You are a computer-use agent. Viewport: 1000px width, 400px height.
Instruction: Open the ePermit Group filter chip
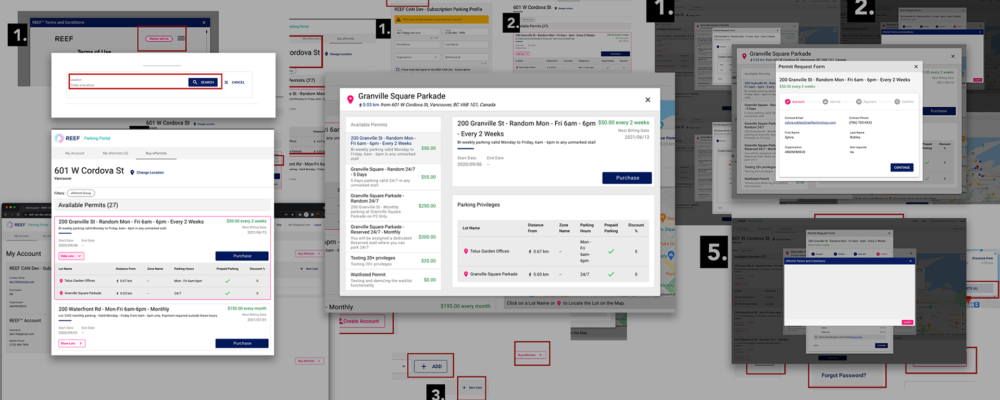[x=81, y=193]
